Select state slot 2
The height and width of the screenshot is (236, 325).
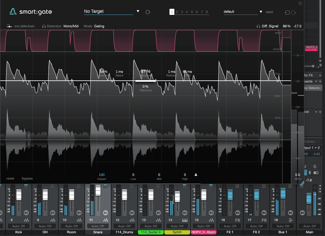[177, 12]
